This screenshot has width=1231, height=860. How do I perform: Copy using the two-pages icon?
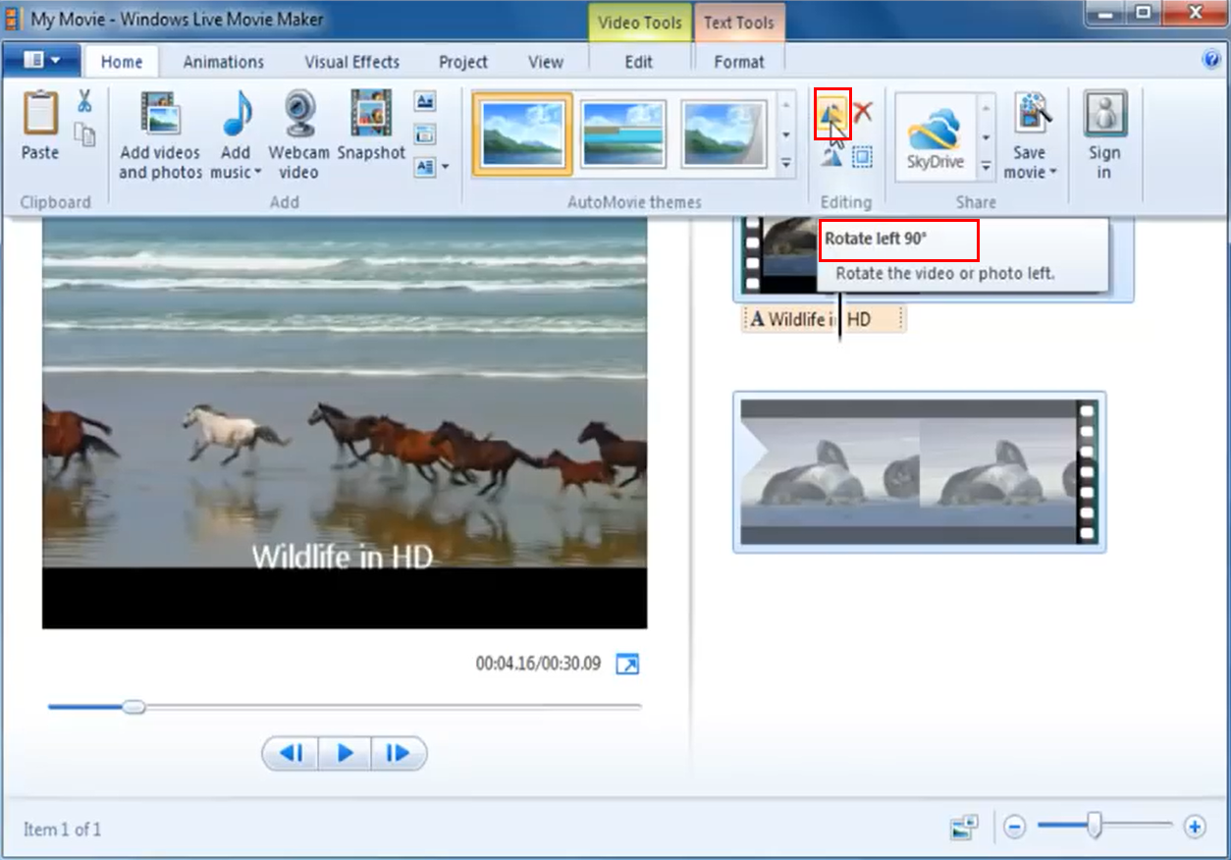click(85, 134)
